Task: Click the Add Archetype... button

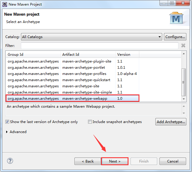Action: pos(171,122)
